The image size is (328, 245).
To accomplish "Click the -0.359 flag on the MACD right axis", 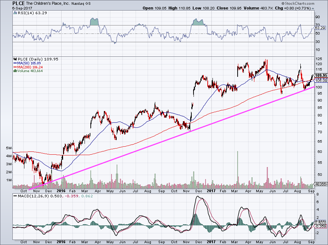I will coord(320,226).
